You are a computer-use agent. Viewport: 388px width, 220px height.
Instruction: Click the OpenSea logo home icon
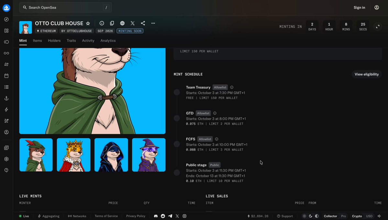[6, 8]
